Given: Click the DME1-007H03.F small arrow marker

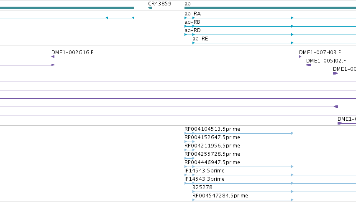Looking at the screenshot, I should point(300,57).
